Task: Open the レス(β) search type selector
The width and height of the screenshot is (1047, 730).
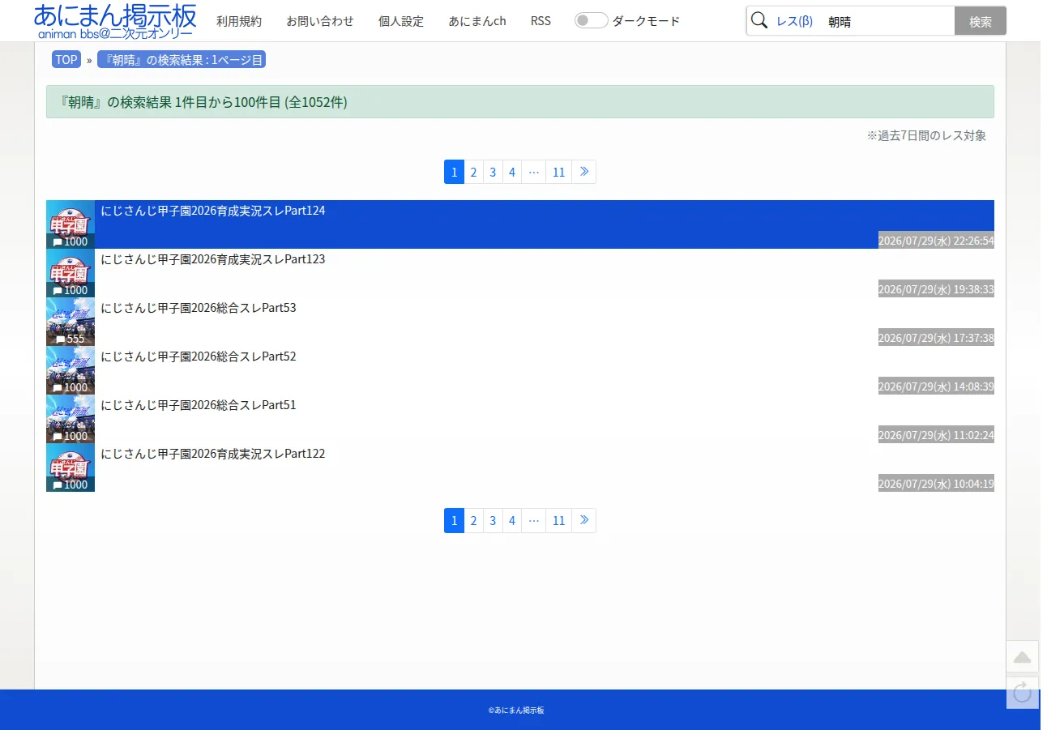Action: [x=794, y=21]
